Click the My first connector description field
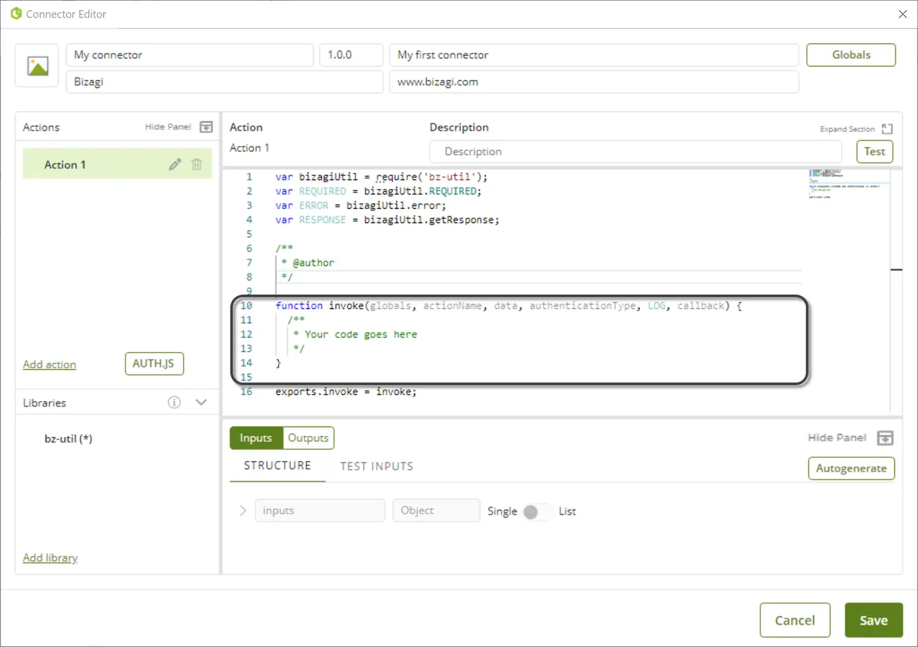Screen dimensions: 918x647 click(594, 55)
